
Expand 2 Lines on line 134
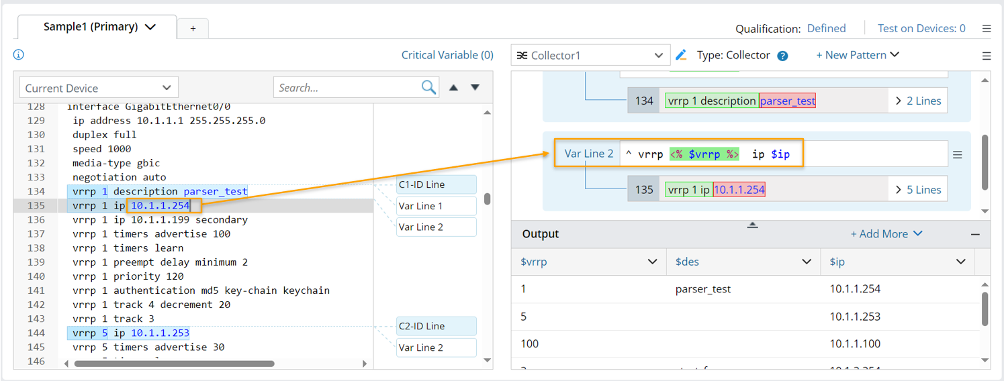[x=918, y=101]
